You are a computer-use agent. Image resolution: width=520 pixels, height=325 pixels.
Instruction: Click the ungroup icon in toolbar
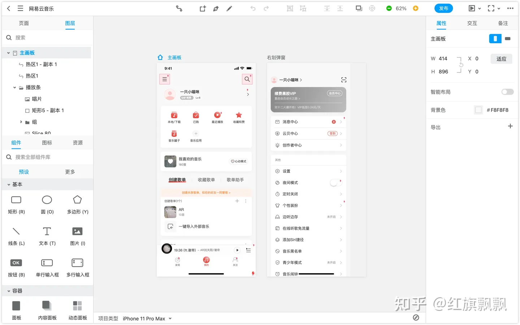(303, 8)
